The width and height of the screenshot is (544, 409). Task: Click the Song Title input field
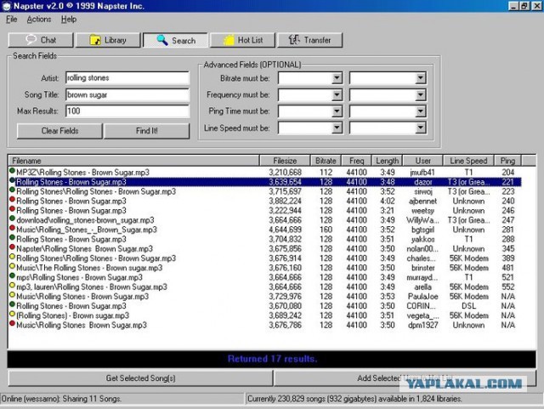[127, 94]
